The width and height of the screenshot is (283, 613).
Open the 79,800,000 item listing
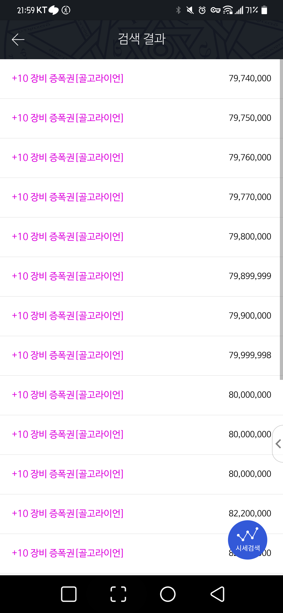coord(141,237)
